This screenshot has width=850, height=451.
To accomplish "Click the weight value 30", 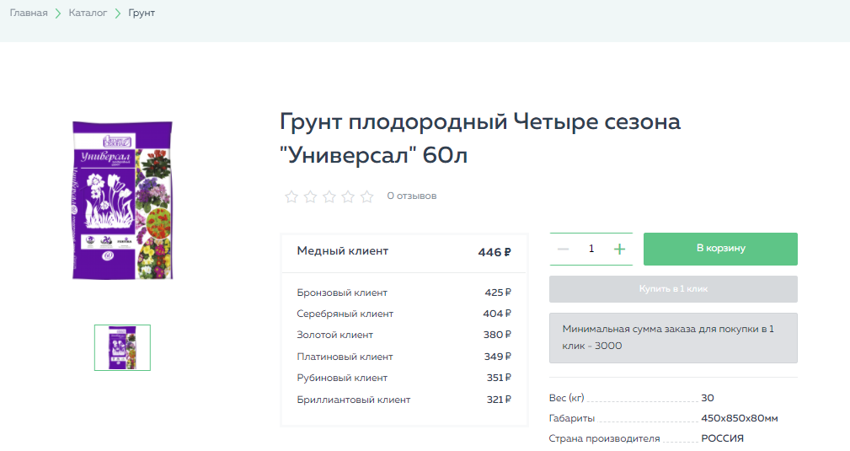I will click(708, 398).
